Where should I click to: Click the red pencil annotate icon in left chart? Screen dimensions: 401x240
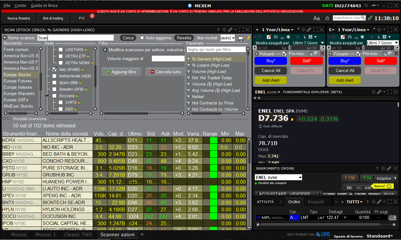coord(269,37)
